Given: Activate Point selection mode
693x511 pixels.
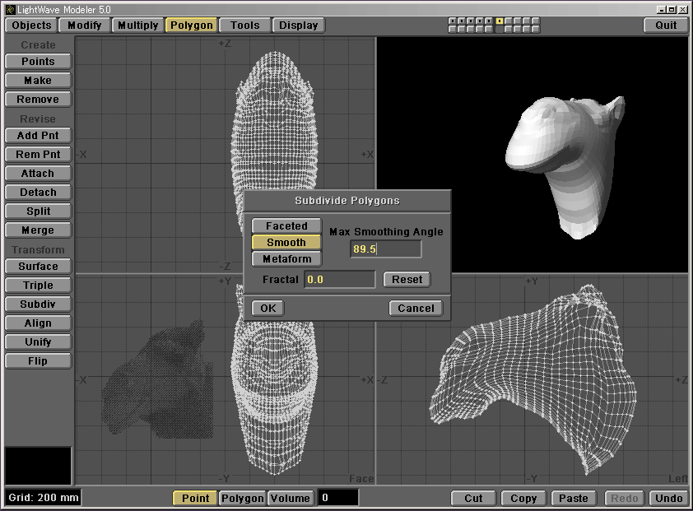Looking at the screenshot, I should (x=196, y=498).
